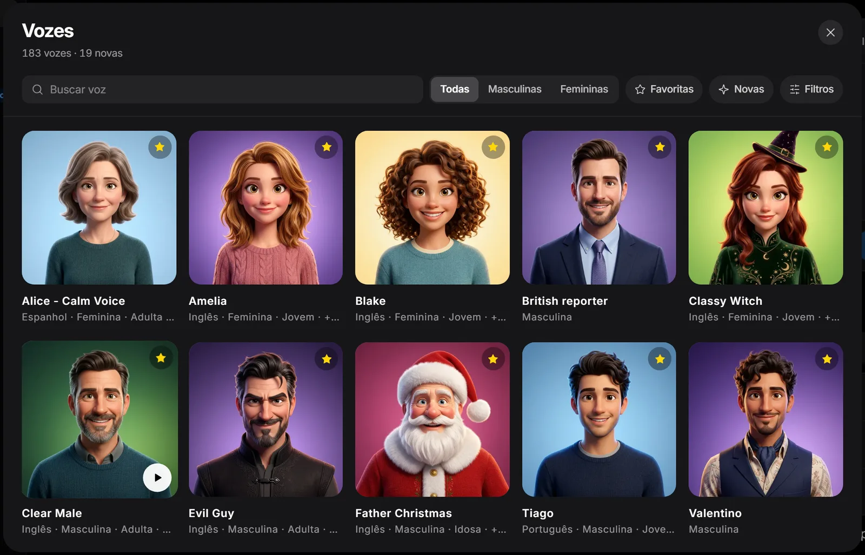The width and height of the screenshot is (865, 555).
Task: Toggle Father Christmas favorite star
Action: pos(493,359)
